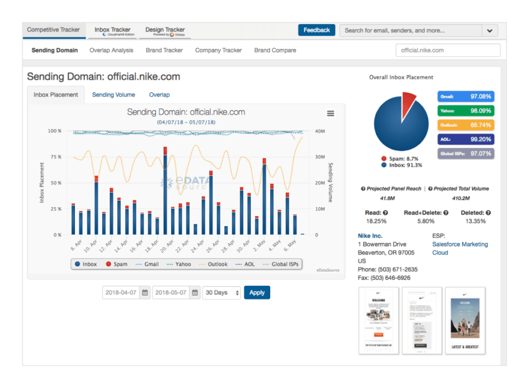Open the Latest & Greatest email thumbnail
This screenshot has width=529, height=388.
465,320
